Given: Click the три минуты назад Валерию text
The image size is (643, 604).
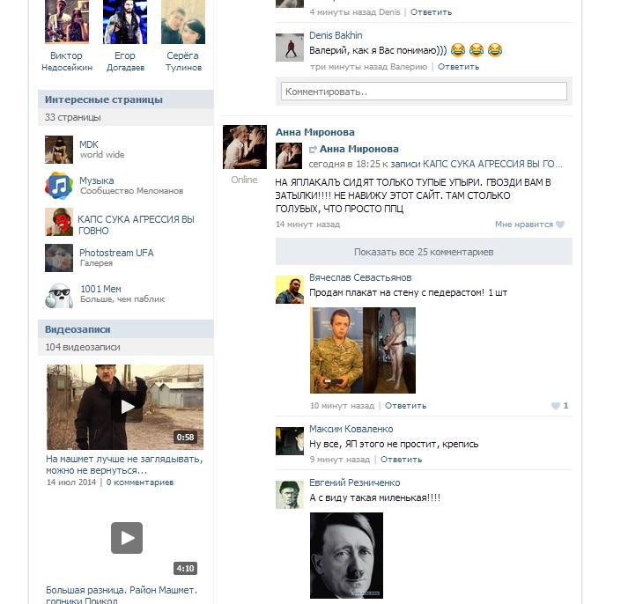Looking at the screenshot, I should 369,67.
